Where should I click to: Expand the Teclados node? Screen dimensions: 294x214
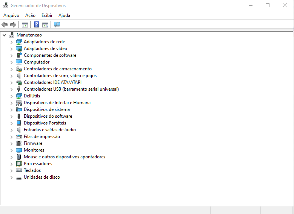click(x=11, y=171)
